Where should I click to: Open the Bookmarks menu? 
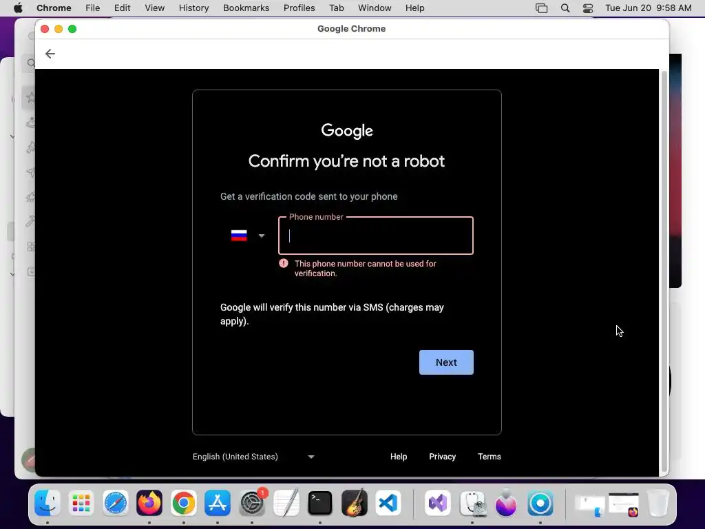point(246,8)
